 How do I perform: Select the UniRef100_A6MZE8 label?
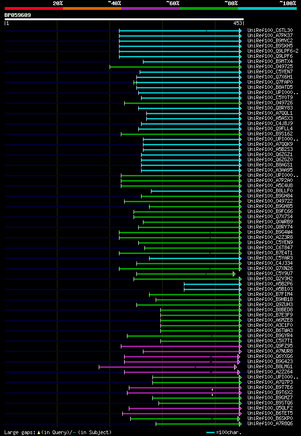[270, 320]
